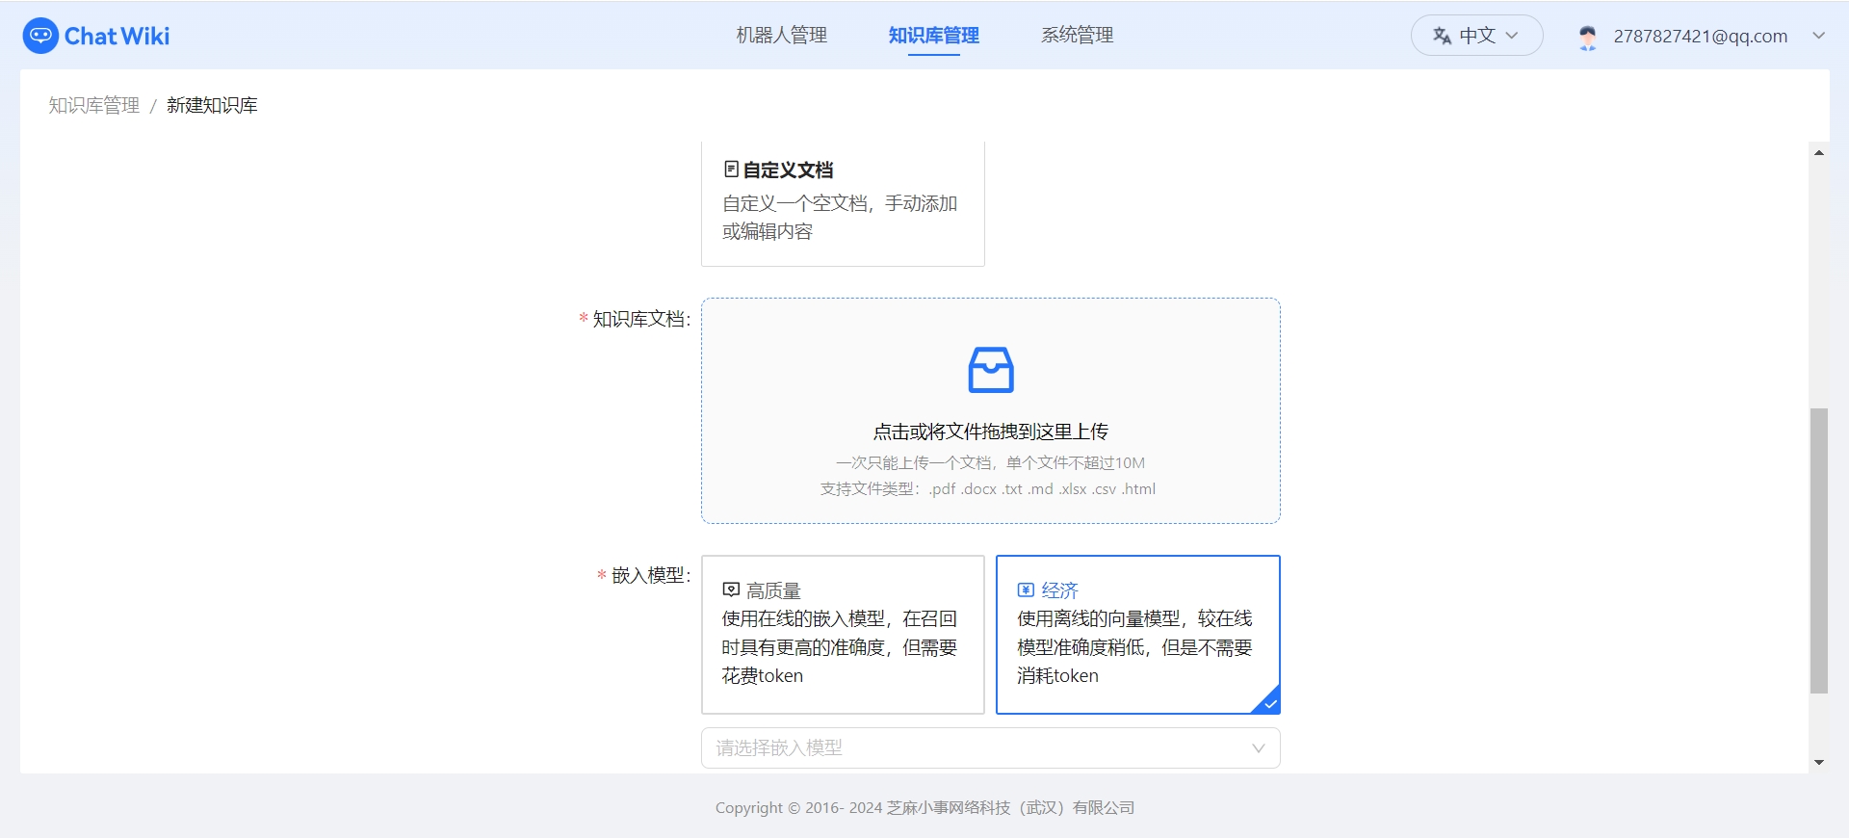Click the vertical scrollbar thumb
Screen dimensions: 1849x838
[x=1818, y=551]
